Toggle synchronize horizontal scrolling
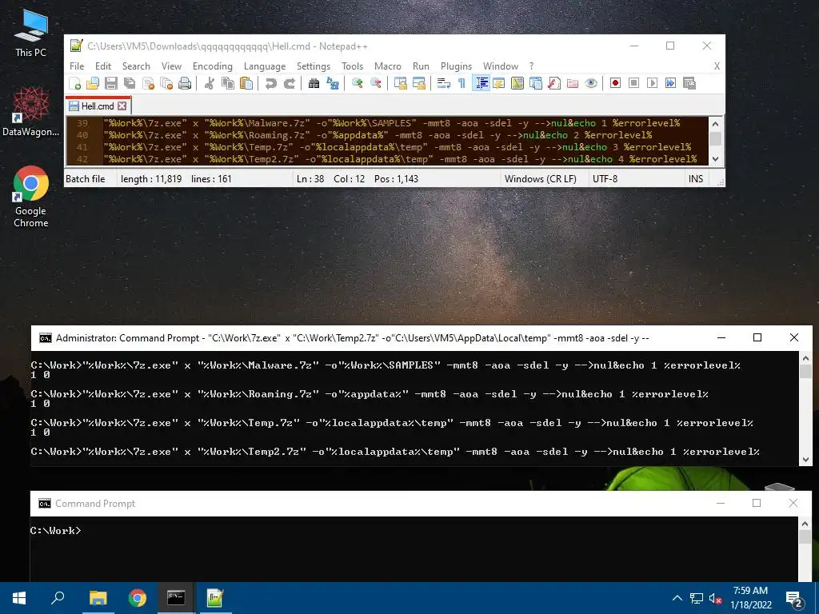 [419, 83]
